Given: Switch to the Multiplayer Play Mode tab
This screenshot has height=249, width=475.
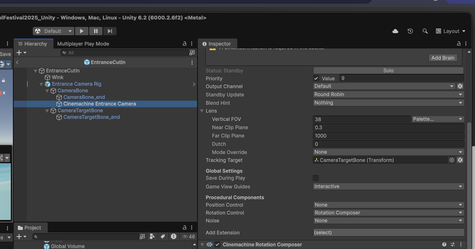Looking at the screenshot, I should (83, 44).
